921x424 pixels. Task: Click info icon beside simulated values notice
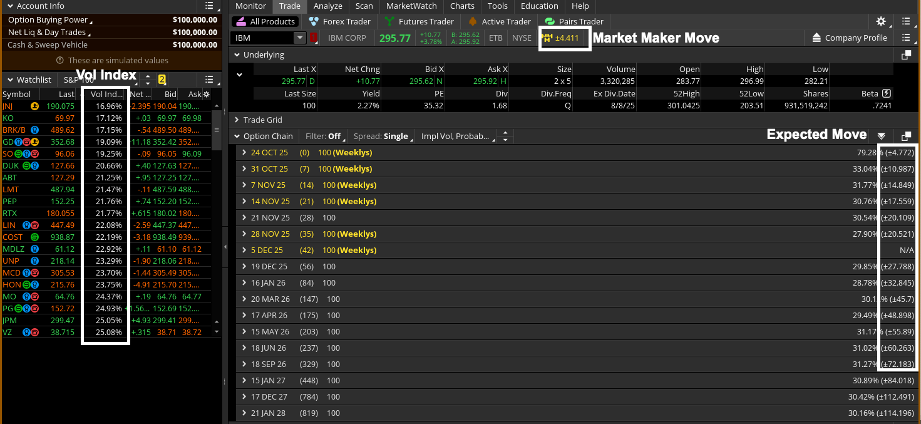[x=60, y=61]
